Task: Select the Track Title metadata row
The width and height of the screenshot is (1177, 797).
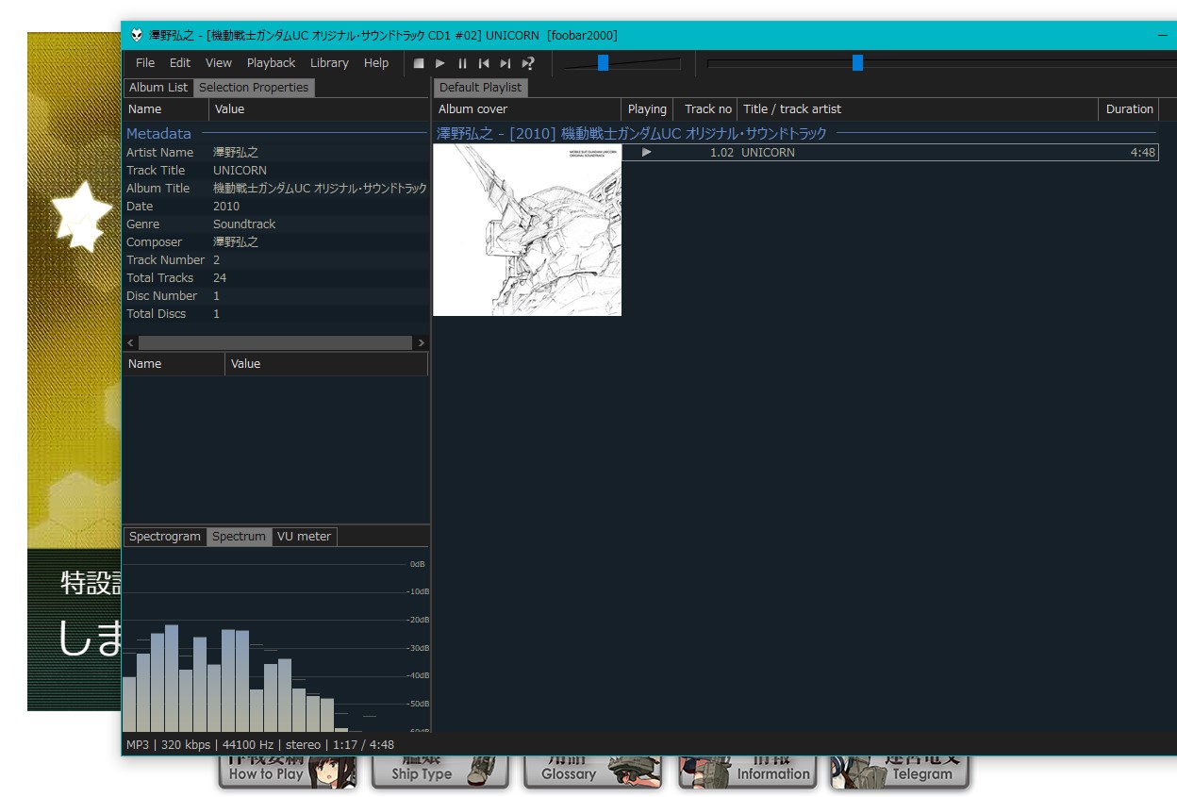Action: (x=276, y=171)
